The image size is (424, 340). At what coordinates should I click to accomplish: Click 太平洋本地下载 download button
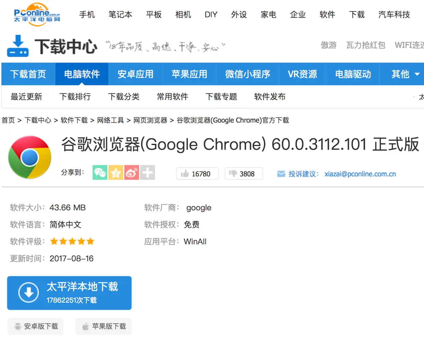[69, 293]
